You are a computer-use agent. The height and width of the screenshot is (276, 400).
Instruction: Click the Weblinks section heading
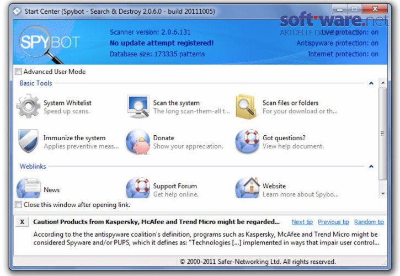tap(33, 167)
